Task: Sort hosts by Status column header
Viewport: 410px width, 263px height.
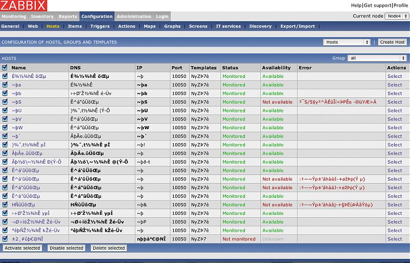Action: (230, 68)
